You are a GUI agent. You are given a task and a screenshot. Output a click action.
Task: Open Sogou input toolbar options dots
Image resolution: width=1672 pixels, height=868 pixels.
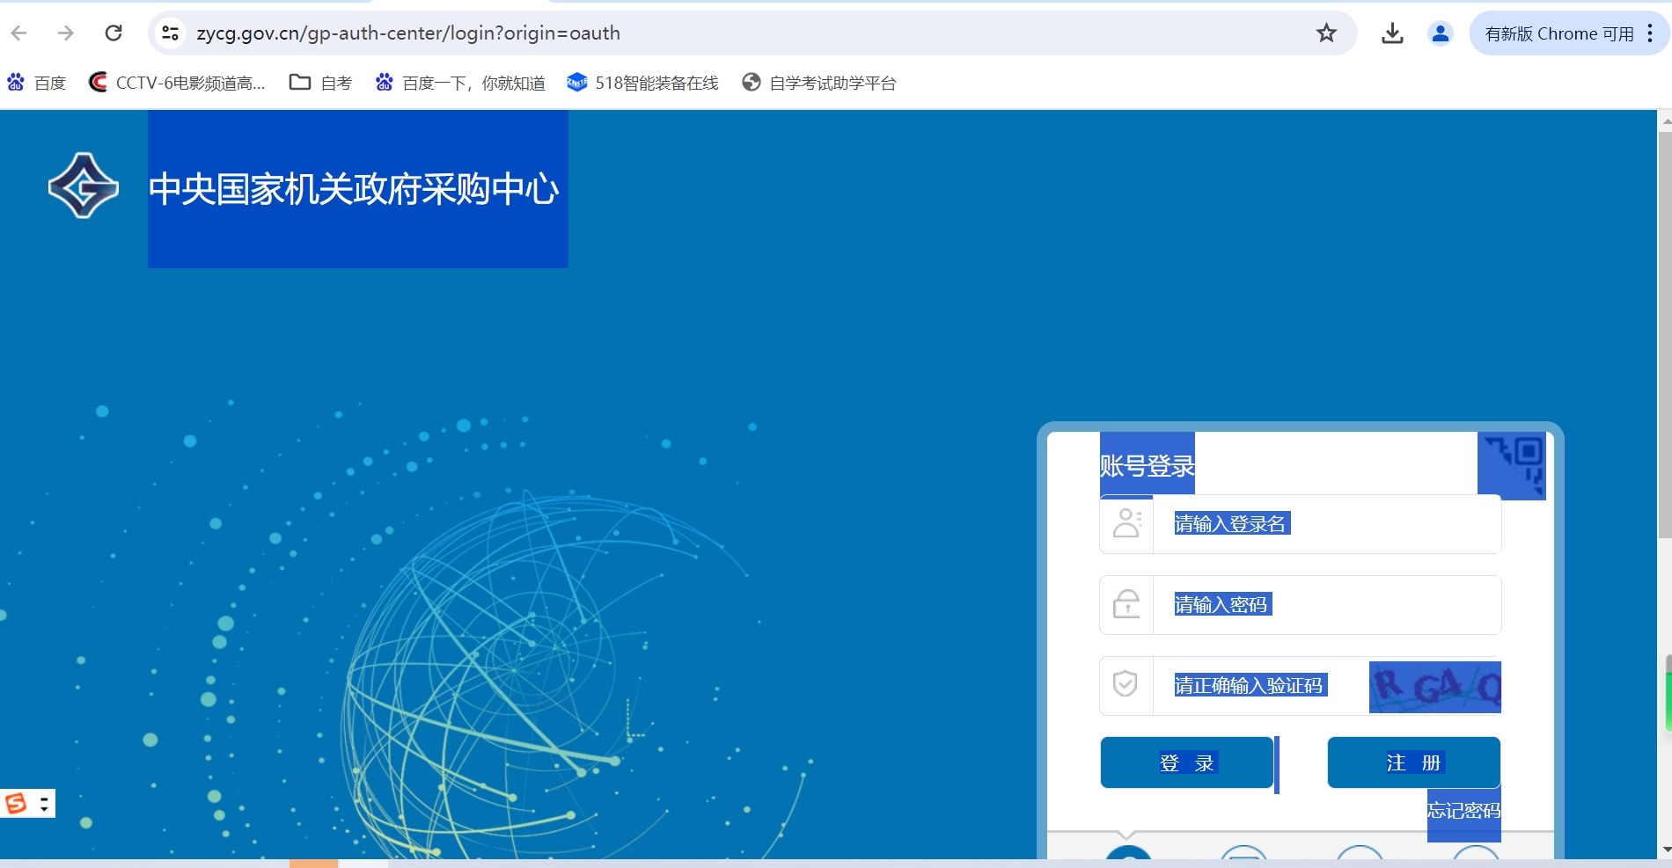(44, 803)
